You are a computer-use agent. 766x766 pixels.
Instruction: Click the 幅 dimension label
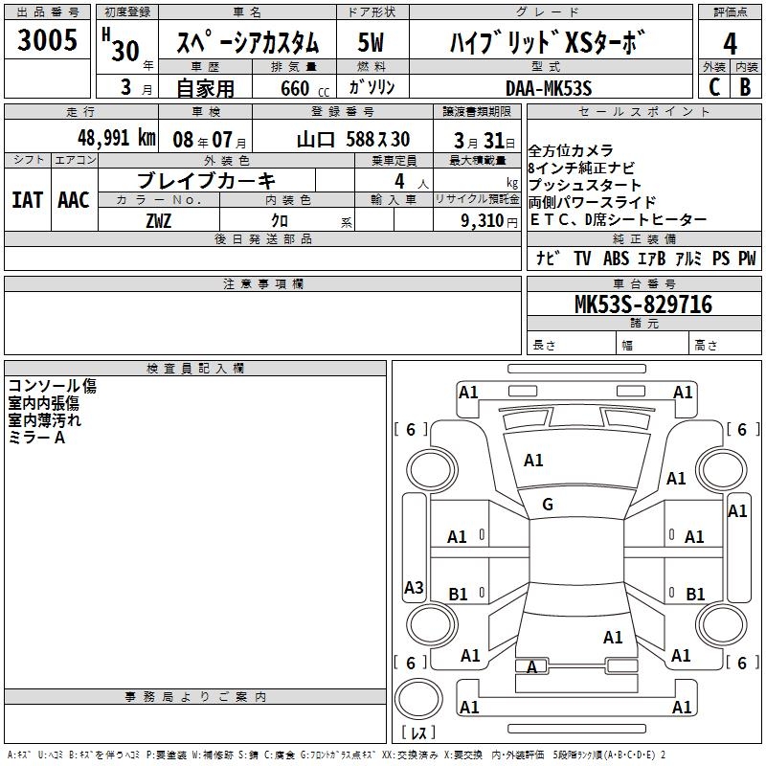pyautogui.click(x=627, y=346)
